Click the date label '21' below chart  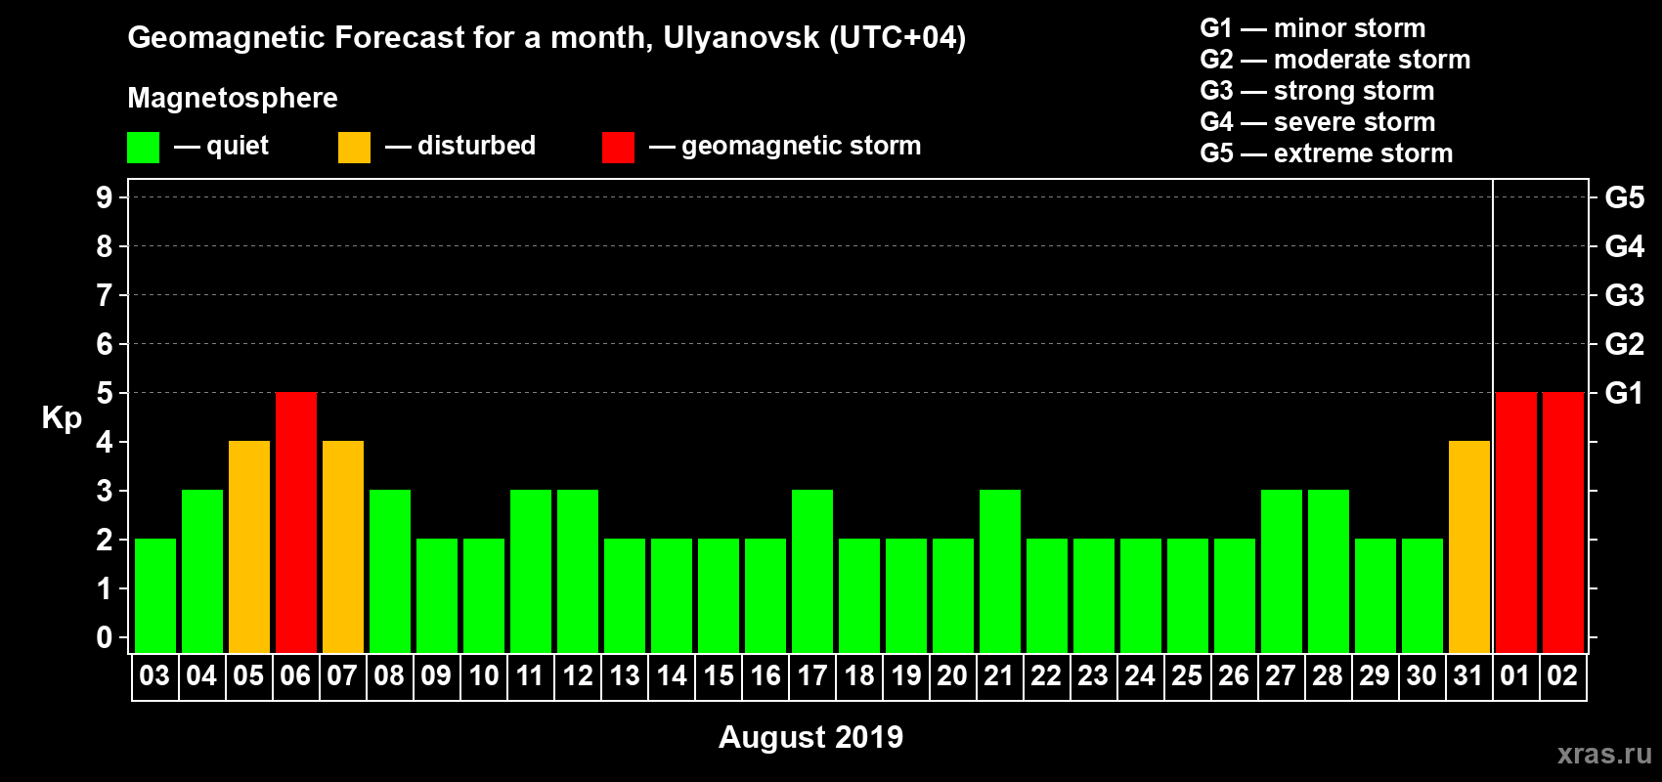[x=999, y=675]
